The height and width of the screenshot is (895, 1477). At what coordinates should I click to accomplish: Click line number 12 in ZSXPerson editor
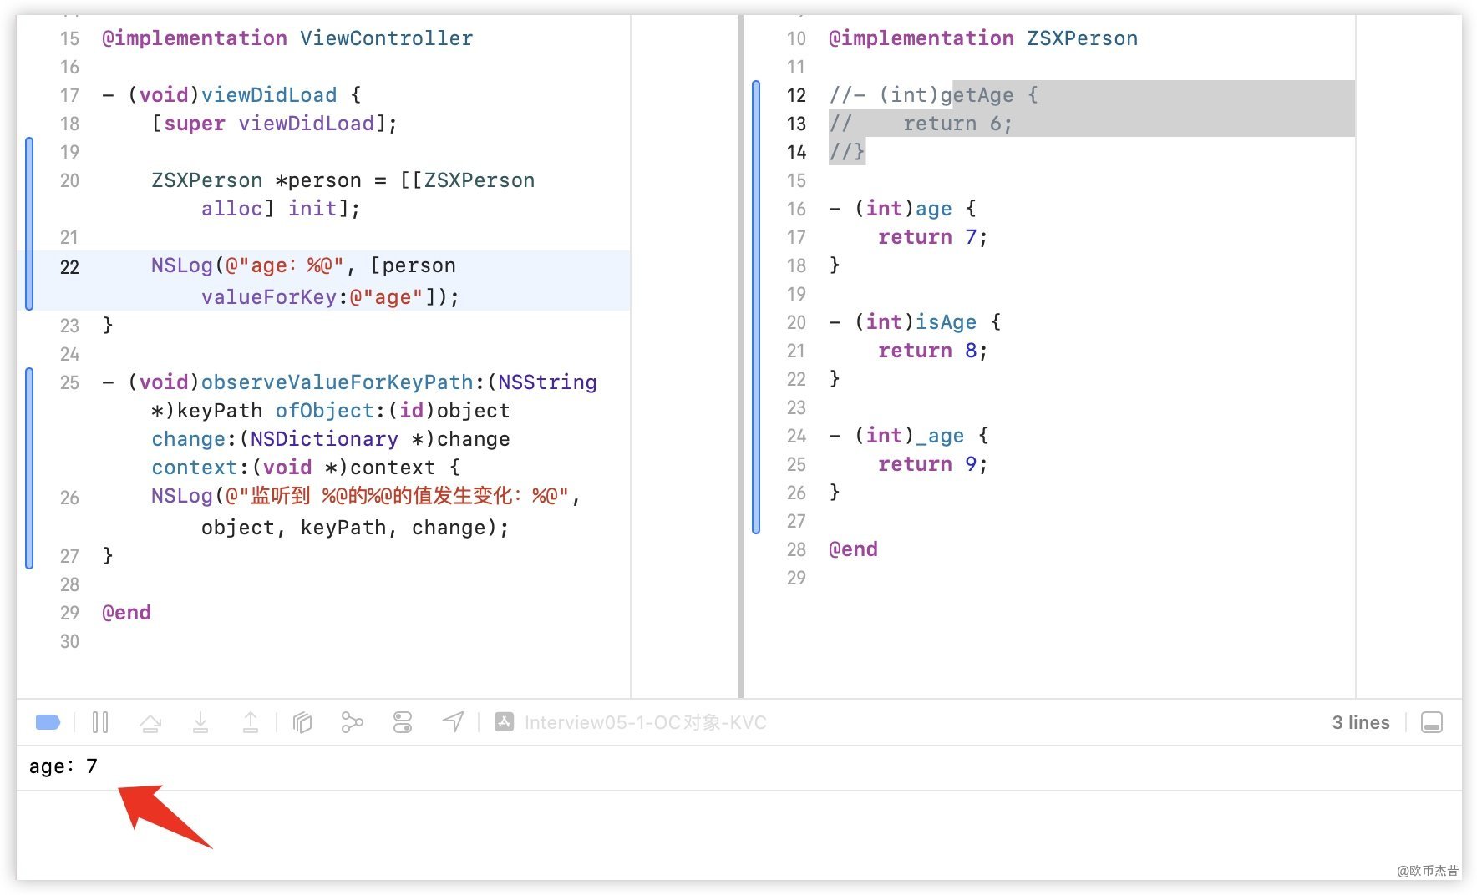tap(796, 95)
